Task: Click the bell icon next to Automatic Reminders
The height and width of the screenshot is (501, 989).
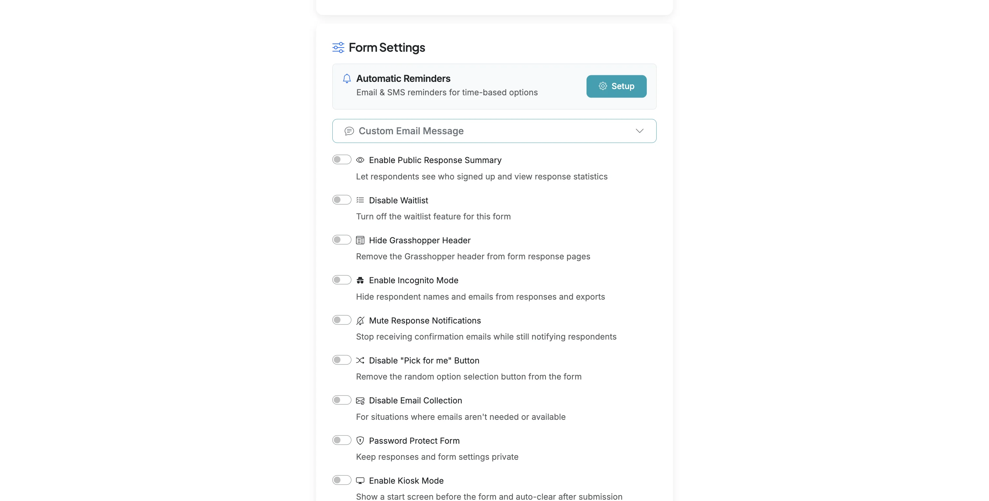Action: tap(347, 78)
